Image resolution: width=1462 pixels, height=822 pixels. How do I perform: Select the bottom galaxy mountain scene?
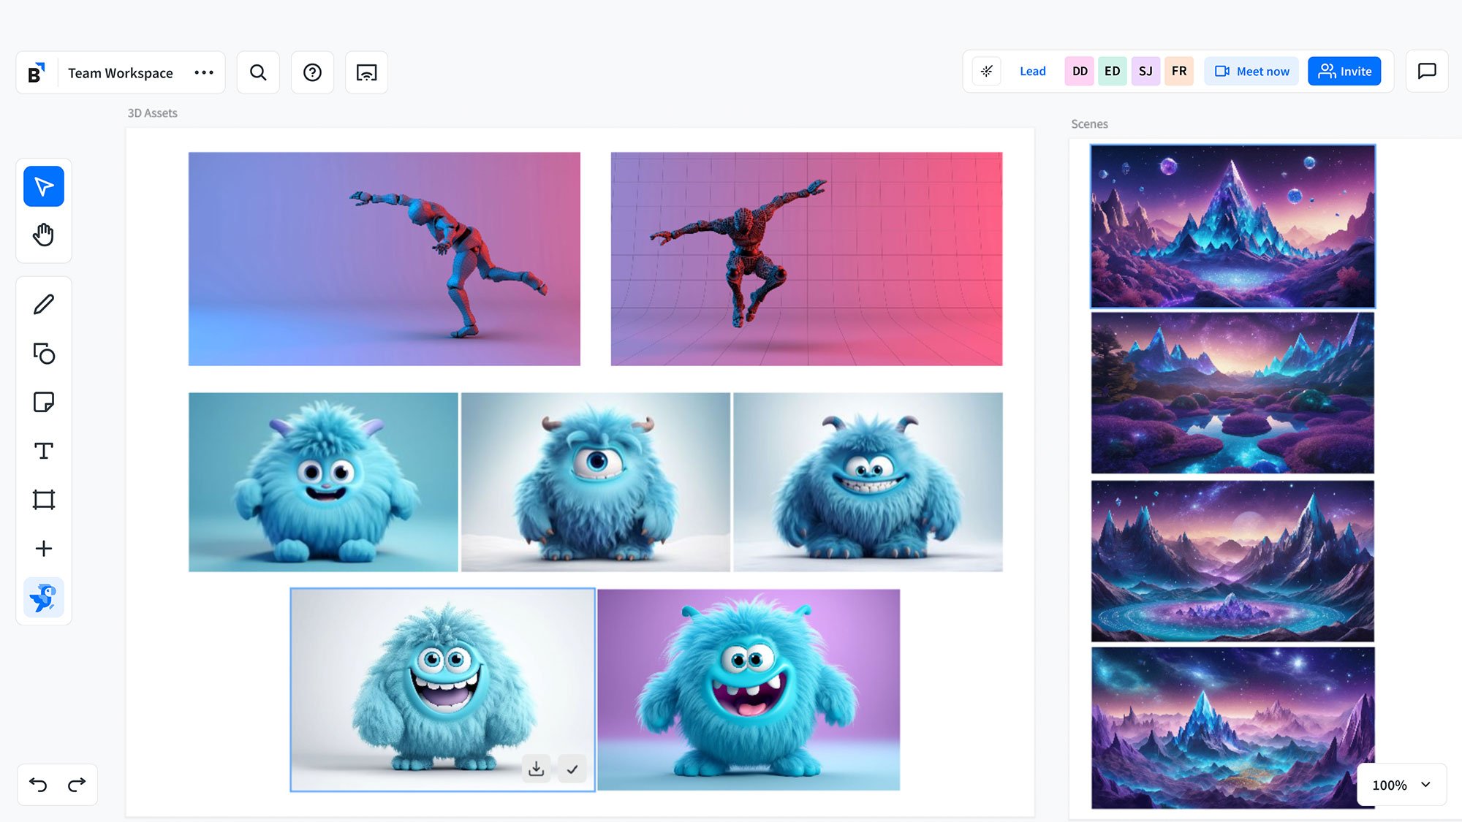point(1232,728)
